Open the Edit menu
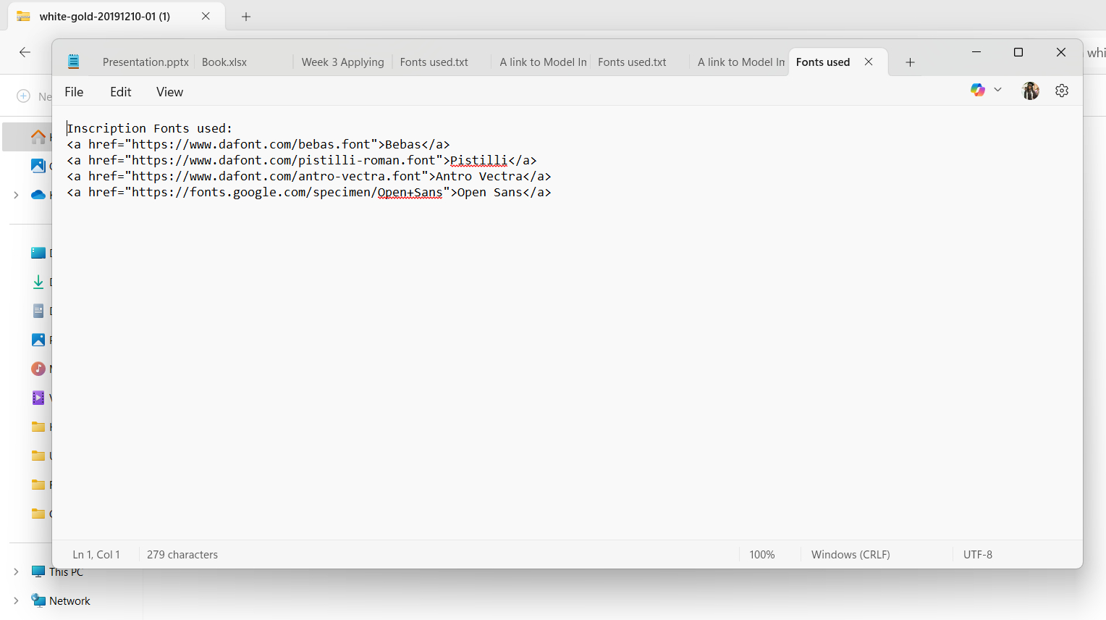1106x620 pixels. coord(120,92)
